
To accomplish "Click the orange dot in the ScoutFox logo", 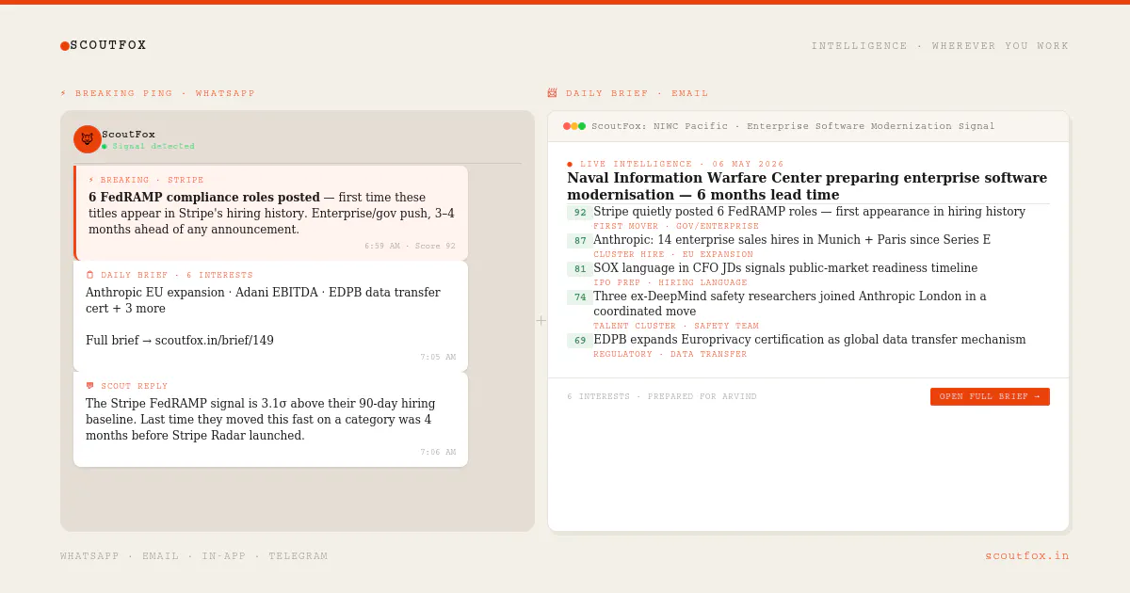I will tap(65, 46).
